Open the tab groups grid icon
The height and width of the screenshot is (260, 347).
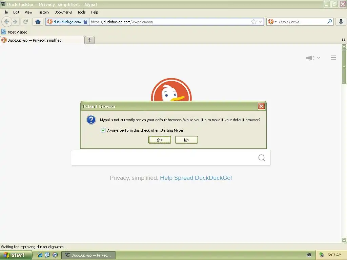click(344, 40)
